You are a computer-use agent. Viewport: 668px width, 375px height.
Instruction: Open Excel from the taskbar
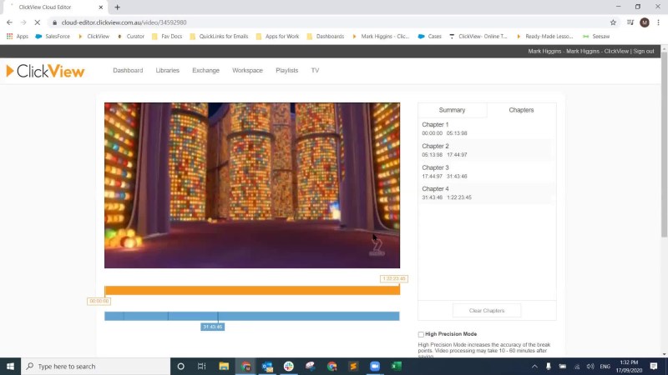pyautogui.click(x=397, y=366)
